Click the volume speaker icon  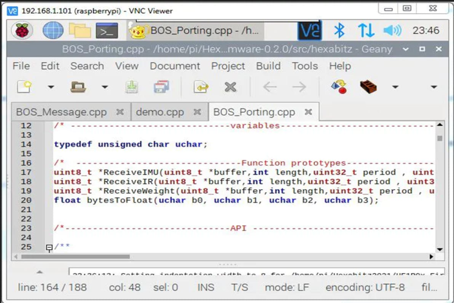point(392,30)
